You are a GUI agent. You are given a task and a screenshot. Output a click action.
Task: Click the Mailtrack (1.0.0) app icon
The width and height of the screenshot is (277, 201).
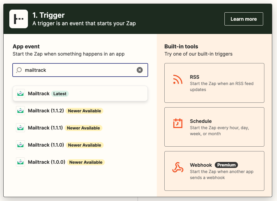pyautogui.click(x=20, y=162)
